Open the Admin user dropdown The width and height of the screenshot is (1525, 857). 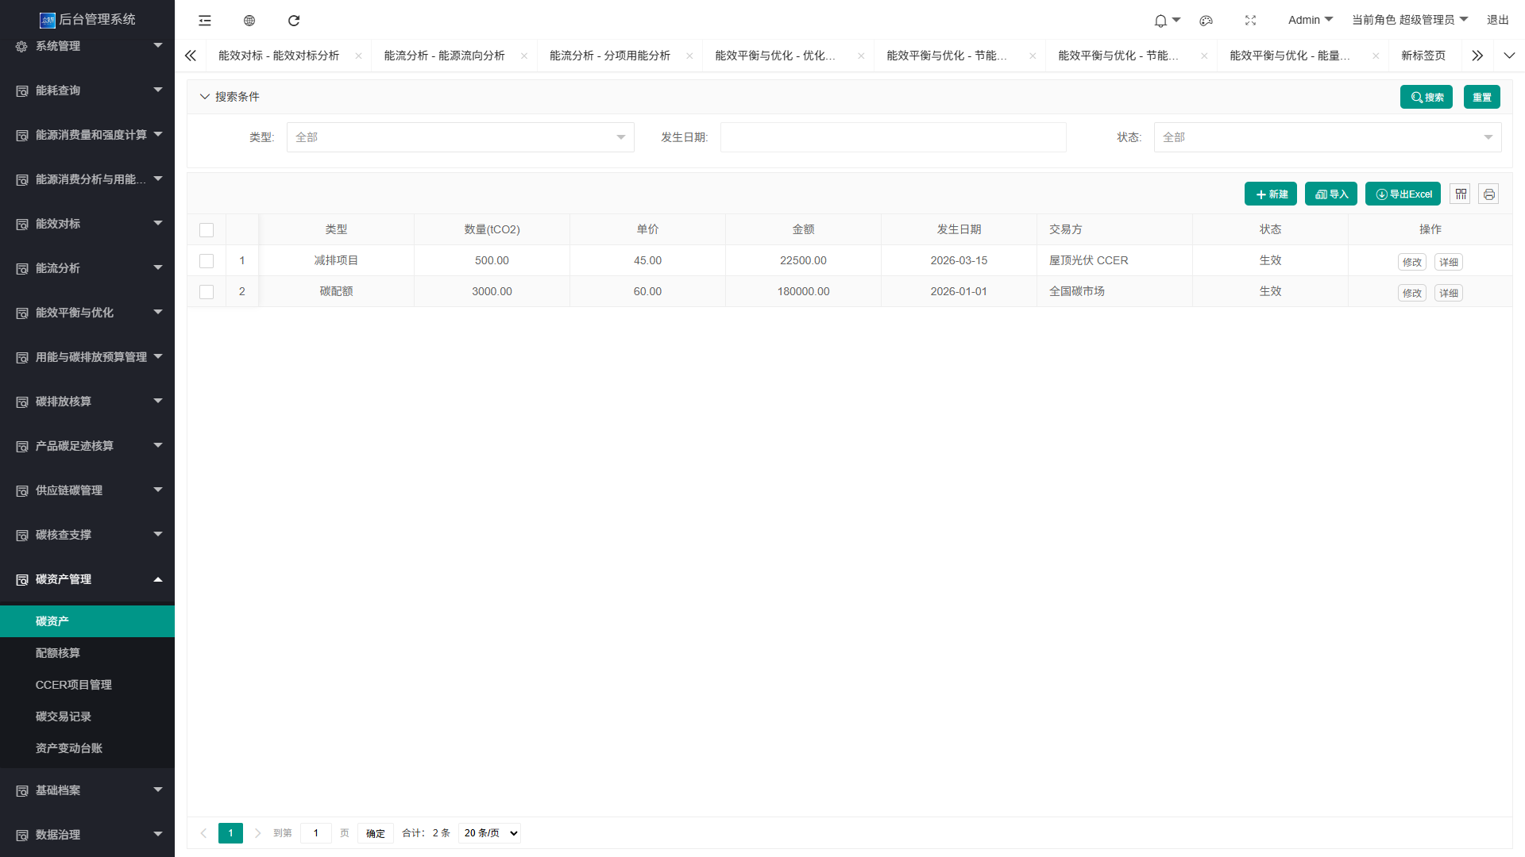(x=1310, y=20)
